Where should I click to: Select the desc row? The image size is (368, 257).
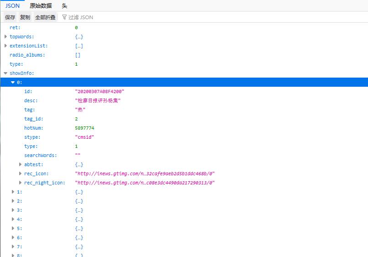click(x=31, y=100)
